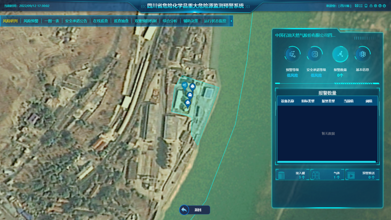Open 基本信息 circular icon
Screen dimensions: 391x220
point(363,54)
